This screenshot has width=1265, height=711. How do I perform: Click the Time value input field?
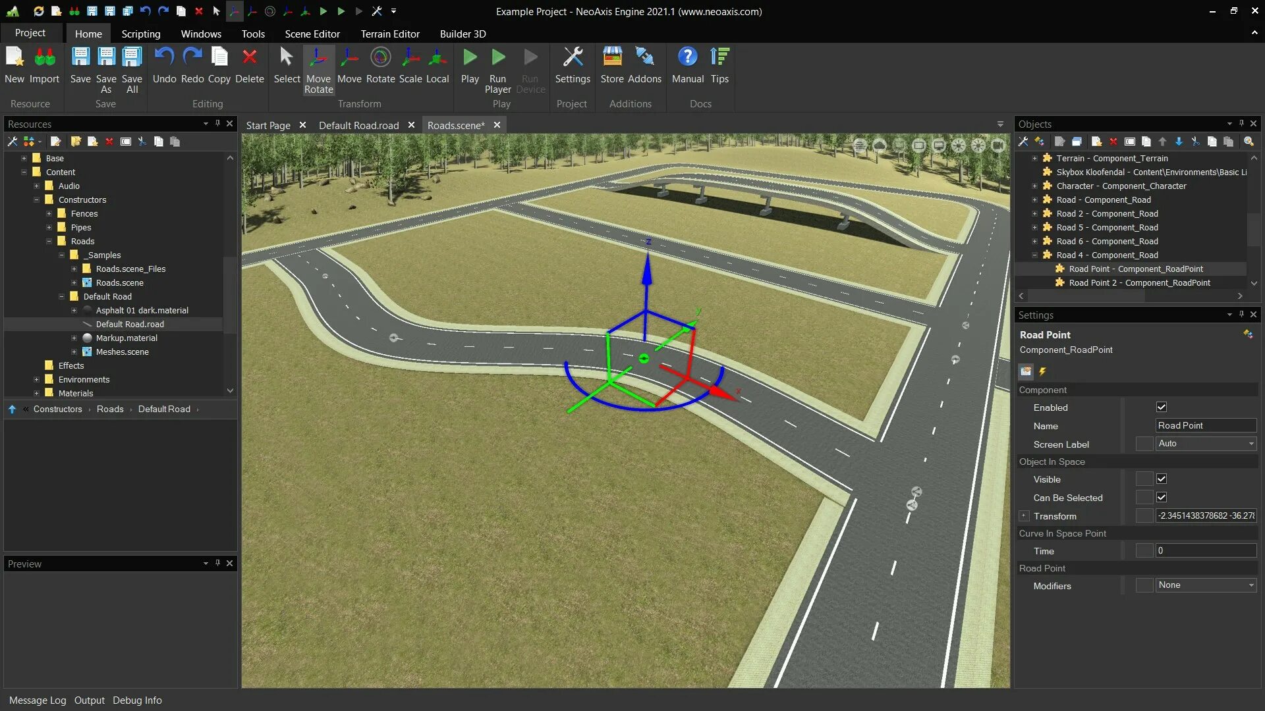pos(1205,551)
